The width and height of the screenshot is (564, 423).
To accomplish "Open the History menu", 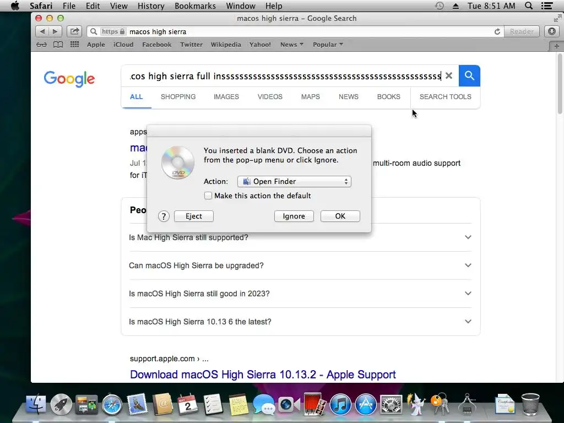I will point(151,6).
